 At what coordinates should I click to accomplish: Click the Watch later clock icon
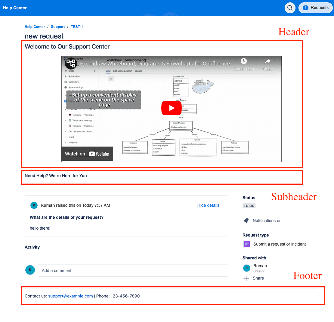click(x=244, y=61)
